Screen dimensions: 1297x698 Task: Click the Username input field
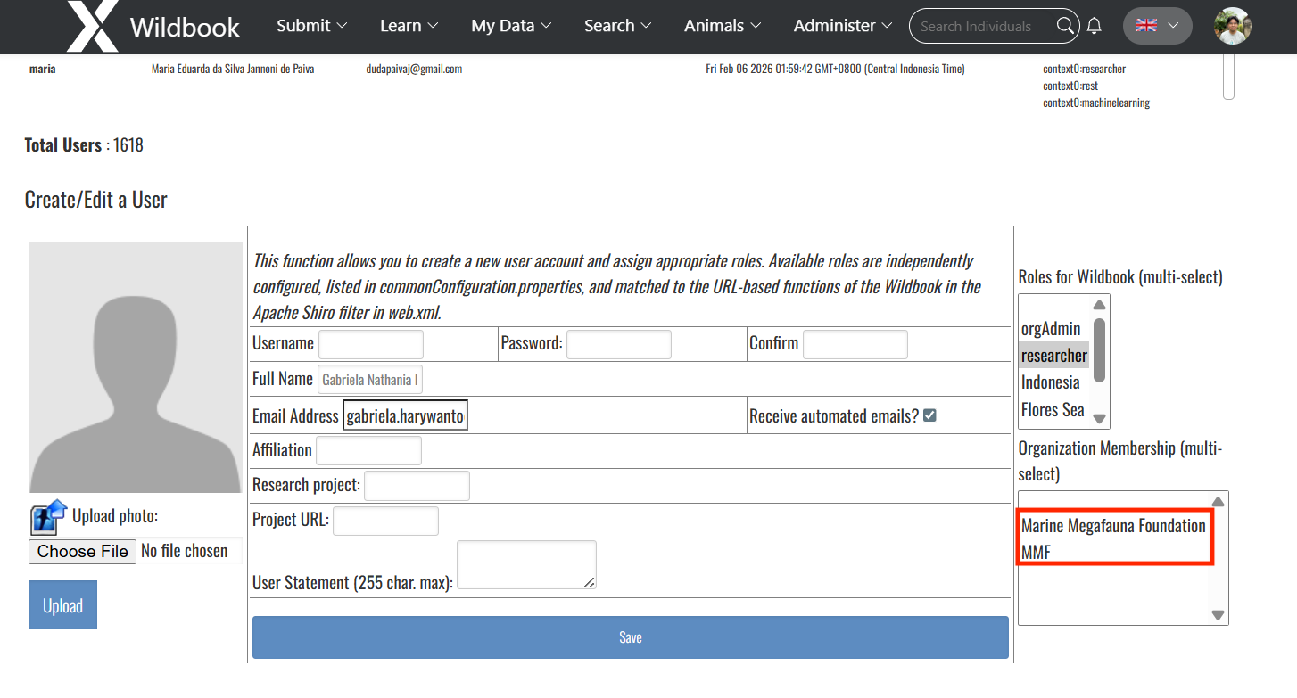[x=371, y=344]
